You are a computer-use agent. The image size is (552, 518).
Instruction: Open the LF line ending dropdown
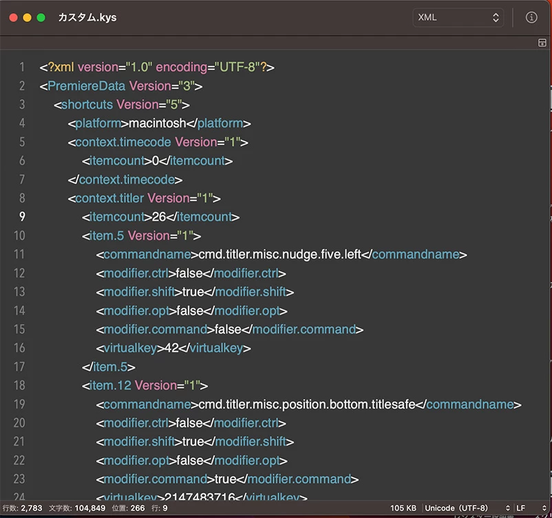[531, 508]
